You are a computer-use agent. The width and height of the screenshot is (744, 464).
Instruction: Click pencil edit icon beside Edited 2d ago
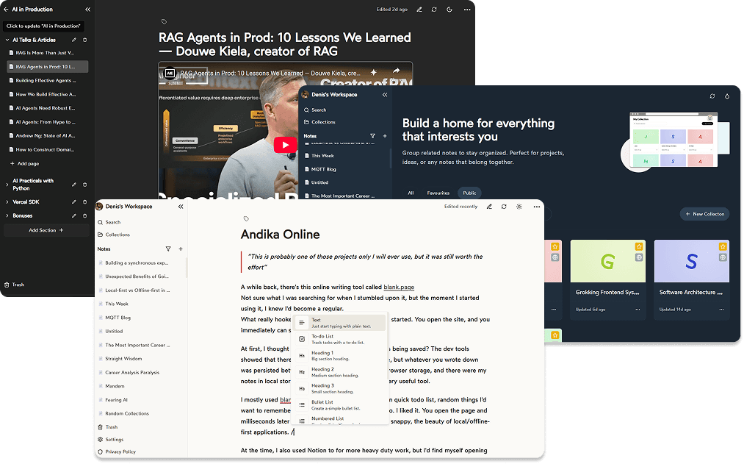tap(419, 10)
